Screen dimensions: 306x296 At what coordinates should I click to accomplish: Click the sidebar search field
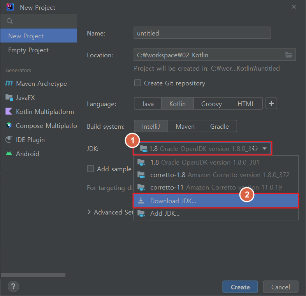39,21
